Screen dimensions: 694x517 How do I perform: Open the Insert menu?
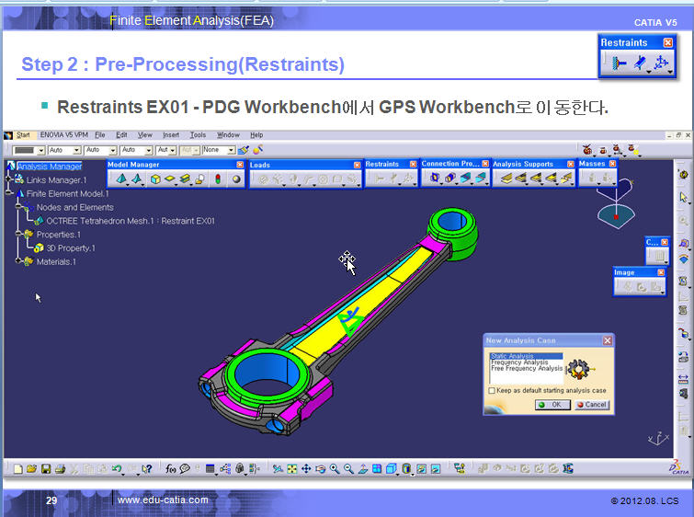click(x=171, y=135)
